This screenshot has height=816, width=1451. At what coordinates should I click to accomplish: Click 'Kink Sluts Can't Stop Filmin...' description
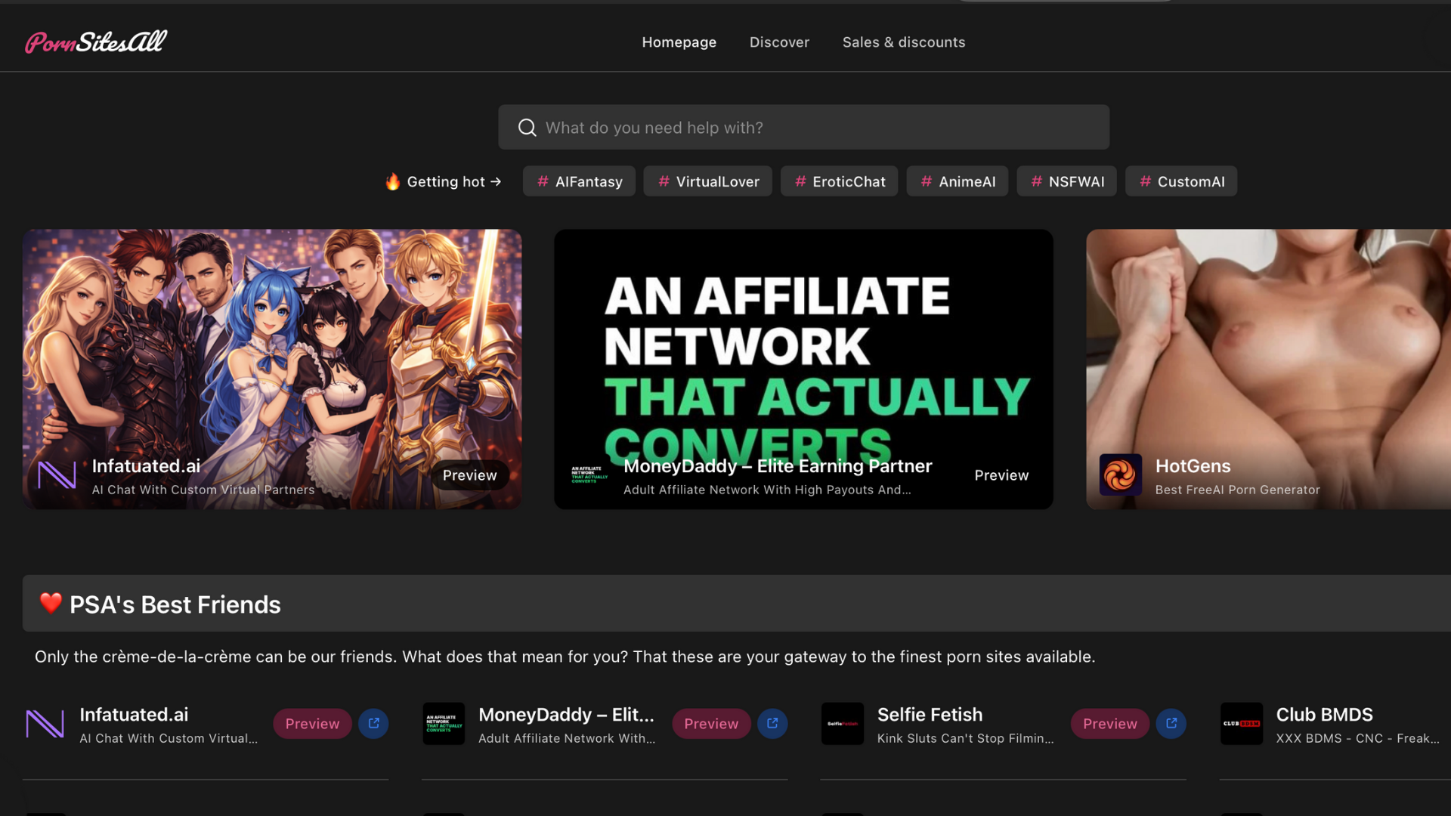(965, 738)
